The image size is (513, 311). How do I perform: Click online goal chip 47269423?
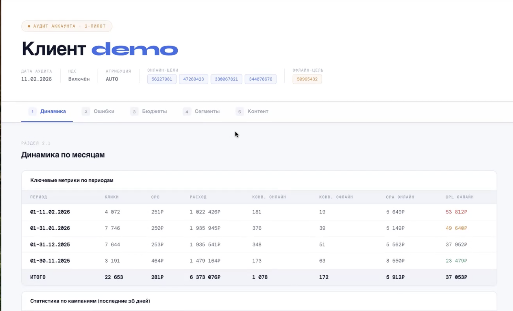tap(194, 79)
